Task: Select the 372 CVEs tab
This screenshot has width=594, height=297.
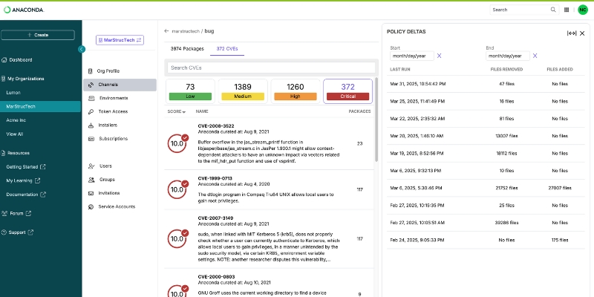Action: pyautogui.click(x=227, y=48)
